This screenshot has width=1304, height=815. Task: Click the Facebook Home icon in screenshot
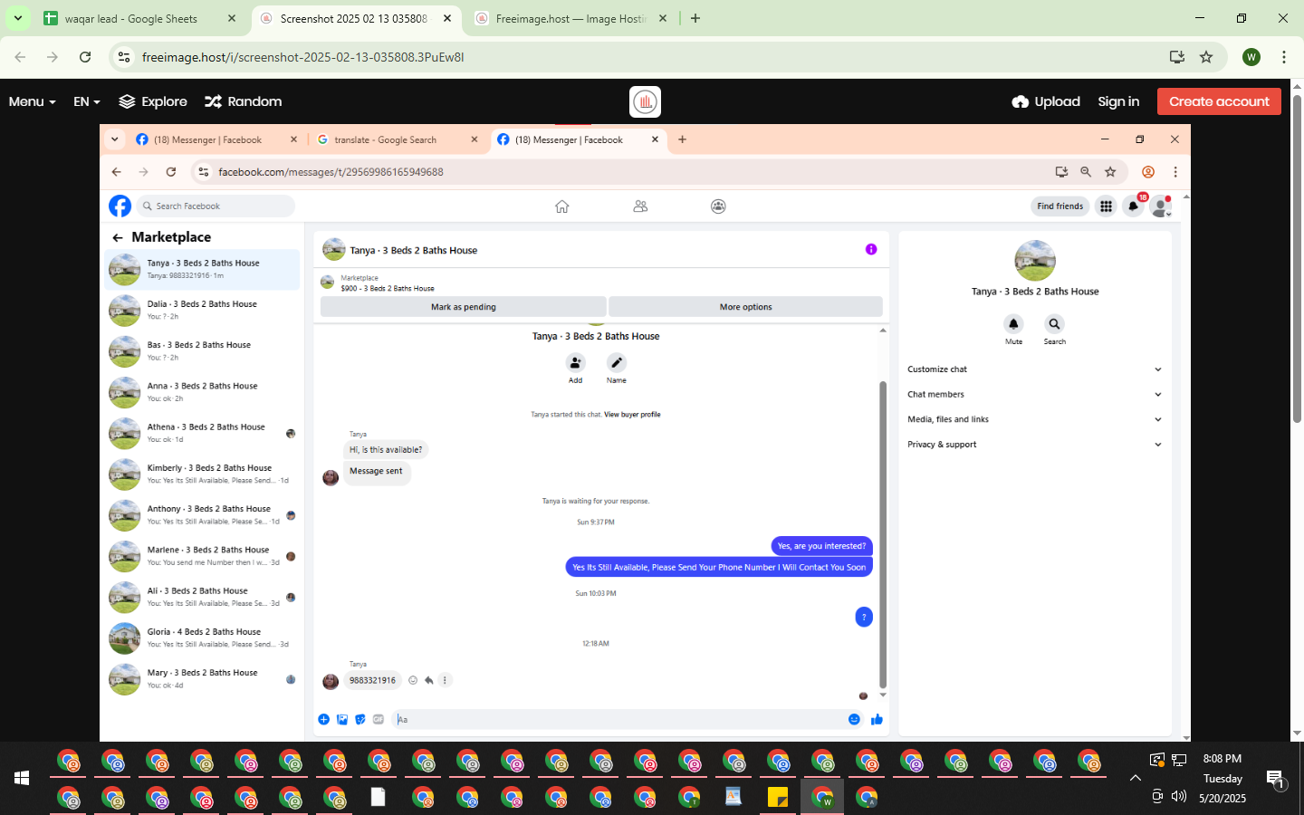pos(562,206)
